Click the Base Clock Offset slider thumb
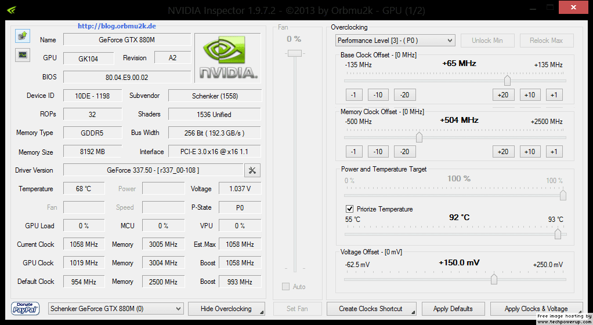The width and height of the screenshot is (593, 325). point(508,80)
